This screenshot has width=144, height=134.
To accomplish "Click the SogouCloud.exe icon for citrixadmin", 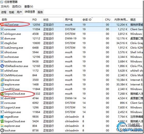I will point(2,121).
